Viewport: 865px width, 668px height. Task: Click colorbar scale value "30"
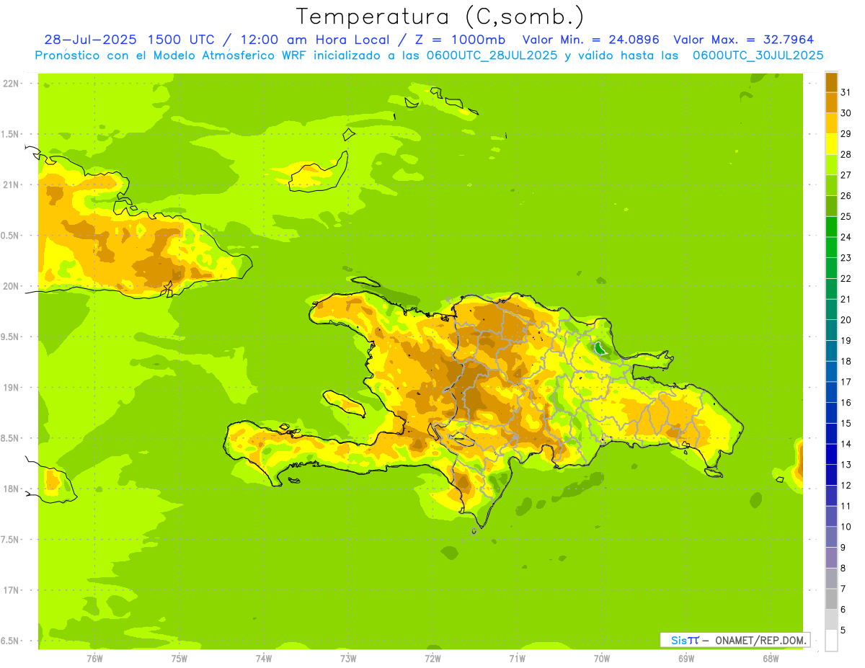click(x=846, y=113)
